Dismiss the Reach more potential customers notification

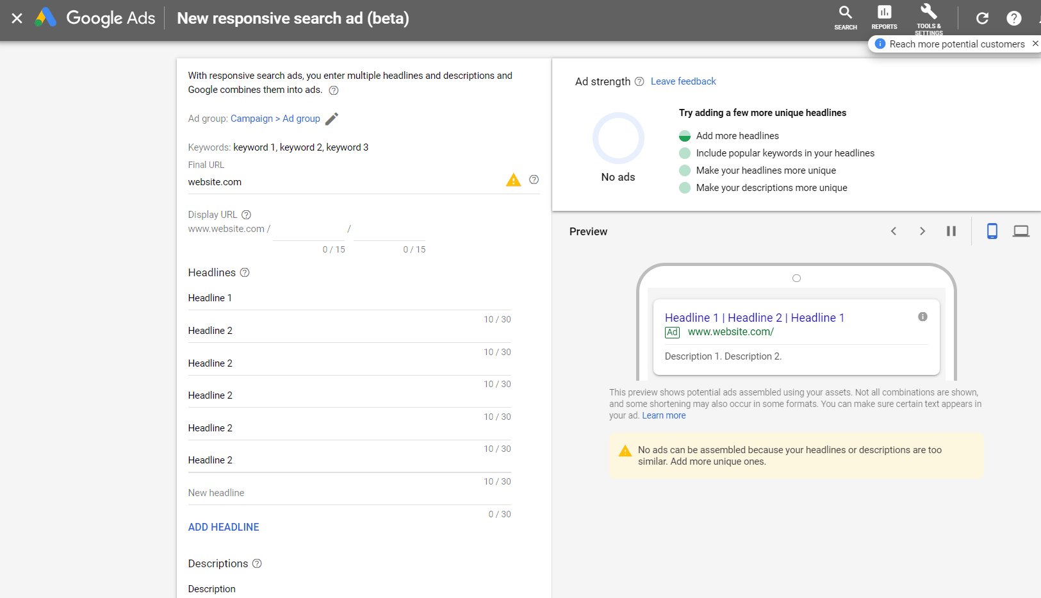[x=1035, y=44]
